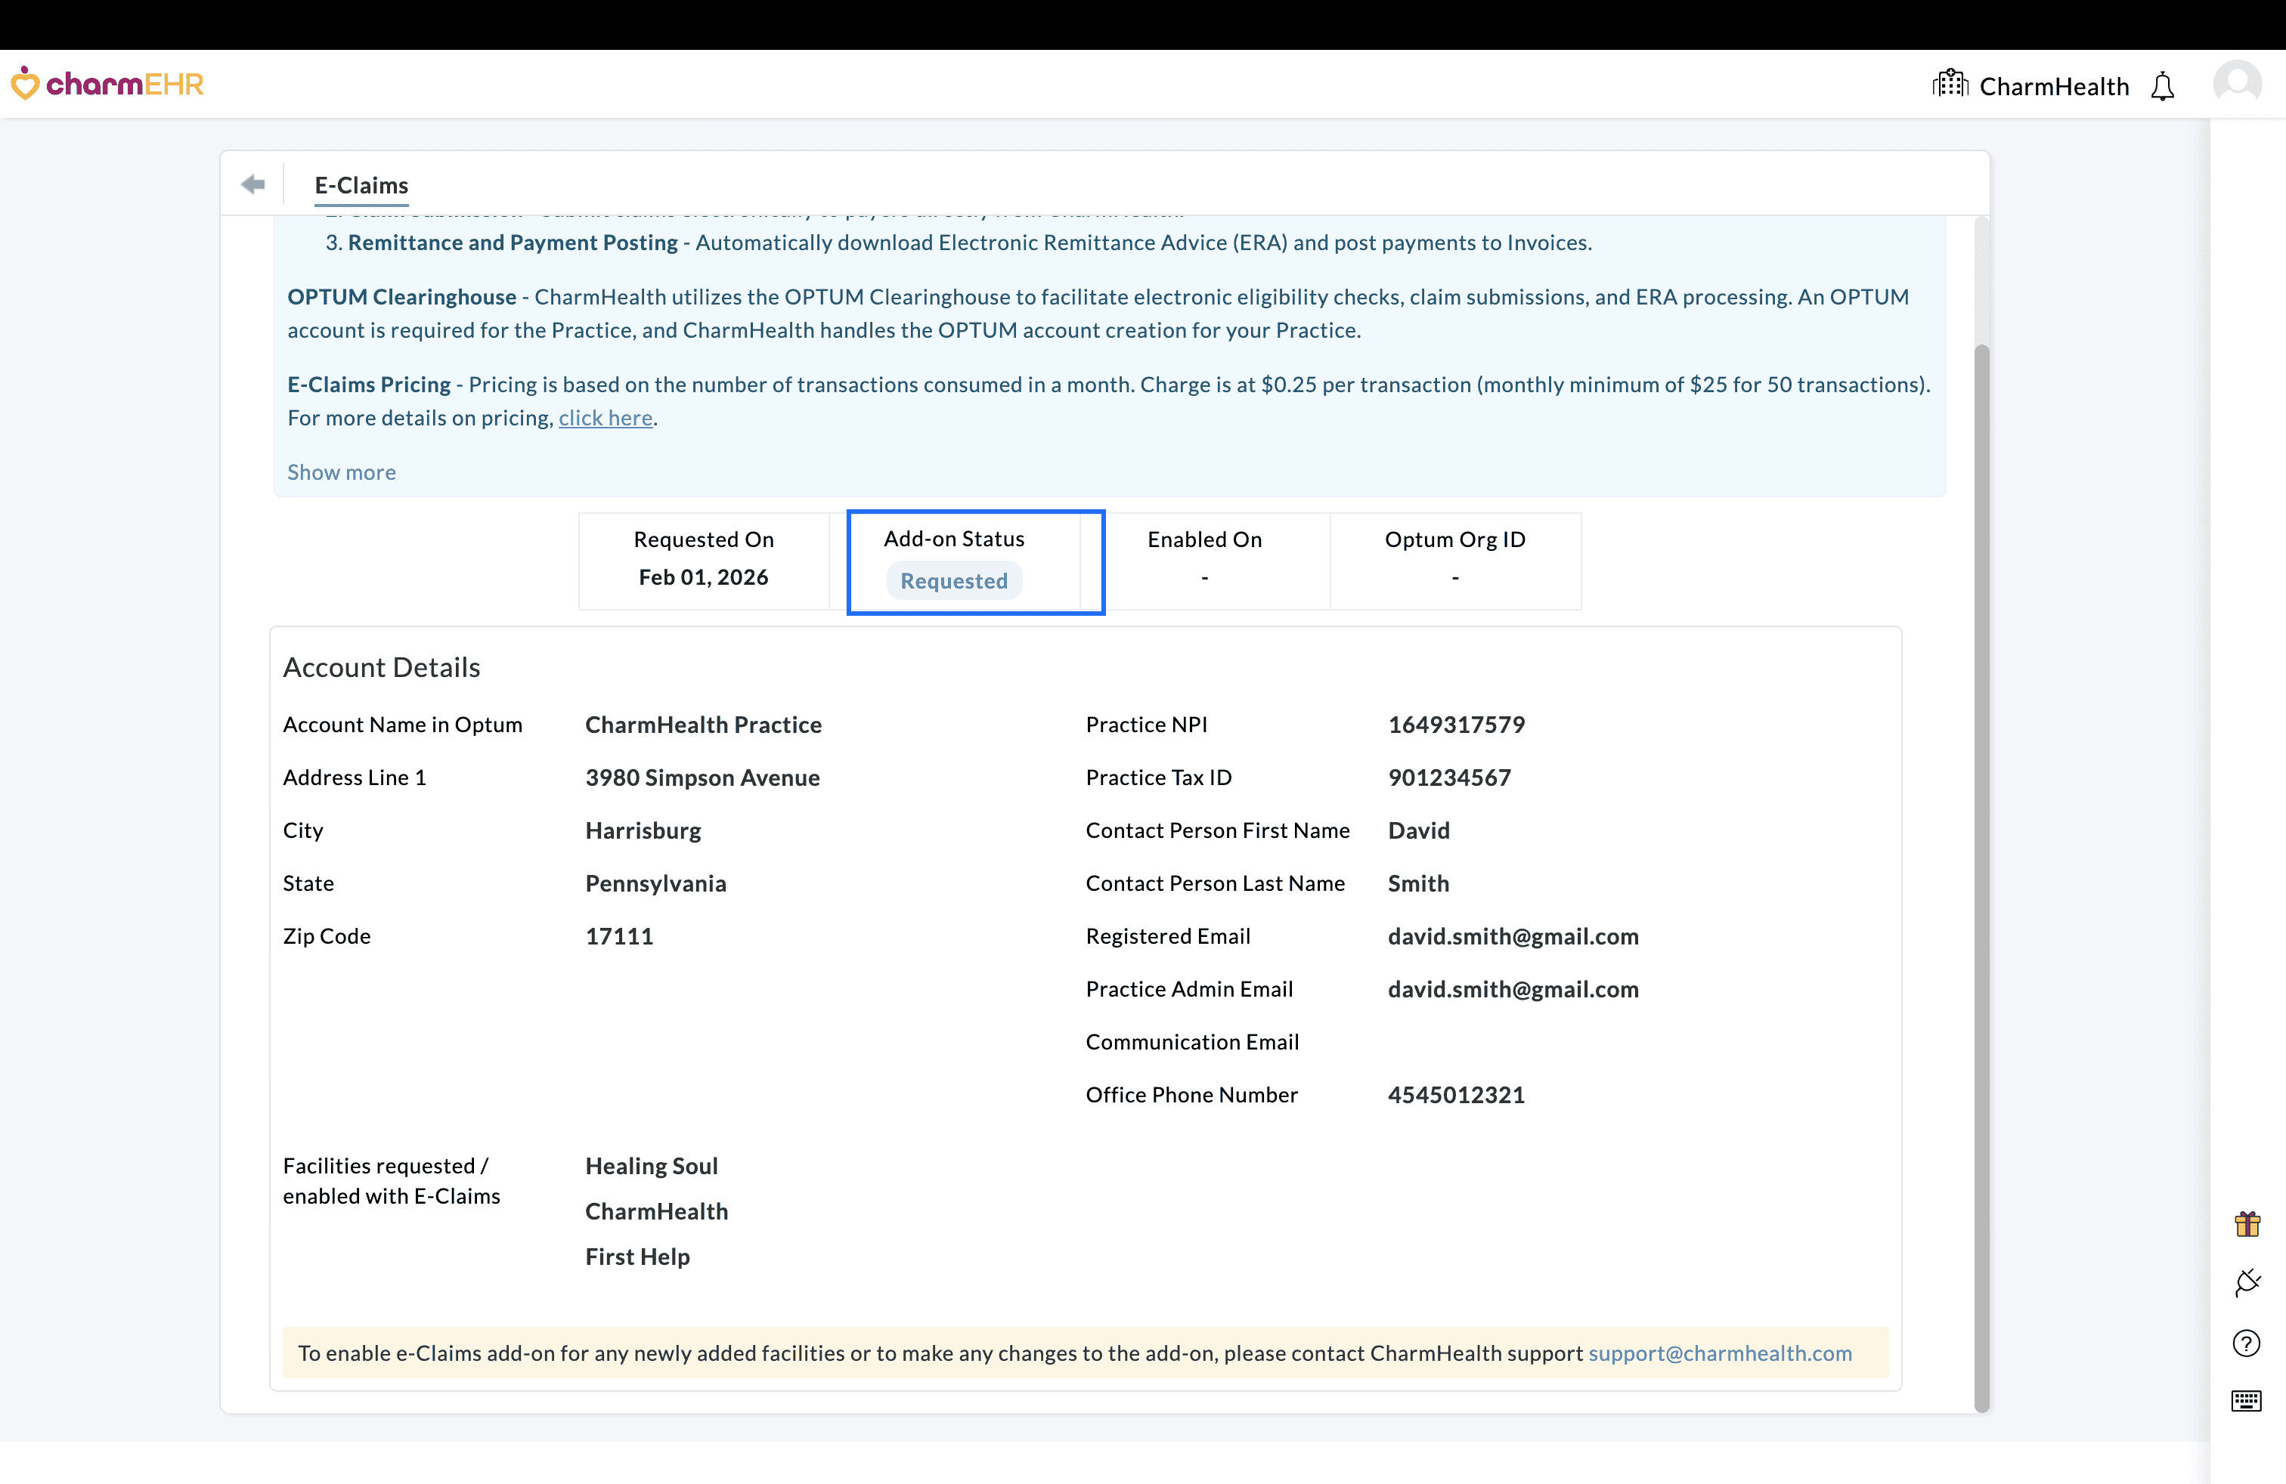Select the zip code 17111
Image resolution: width=2286 pixels, height=1484 pixels.
(620, 936)
